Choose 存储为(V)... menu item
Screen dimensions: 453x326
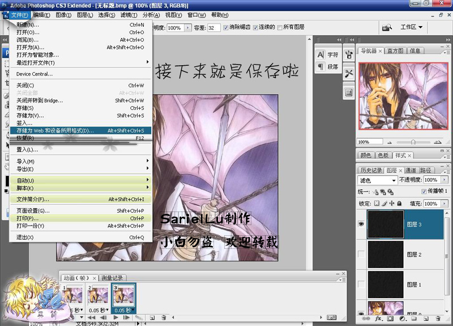(x=80, y=116)
